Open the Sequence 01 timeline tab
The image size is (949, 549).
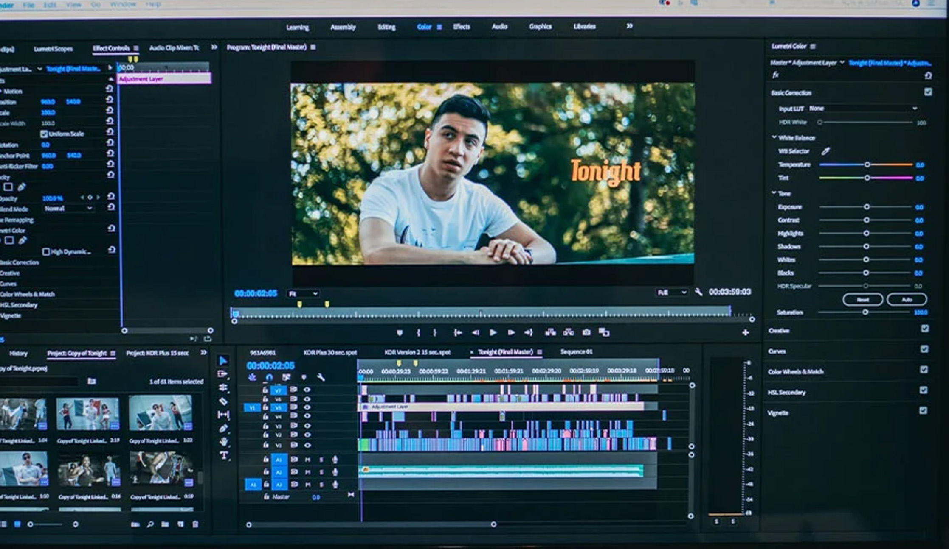click(x=576, y=352)
